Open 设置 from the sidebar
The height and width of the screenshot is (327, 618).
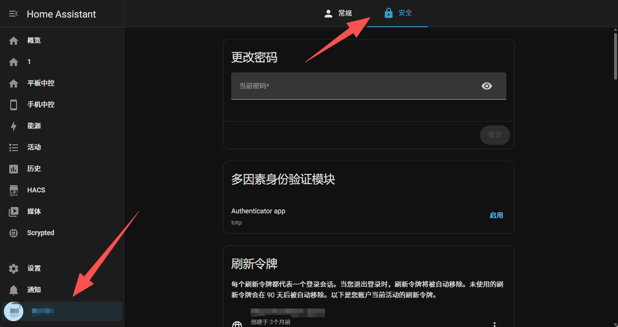click(62, 269)
